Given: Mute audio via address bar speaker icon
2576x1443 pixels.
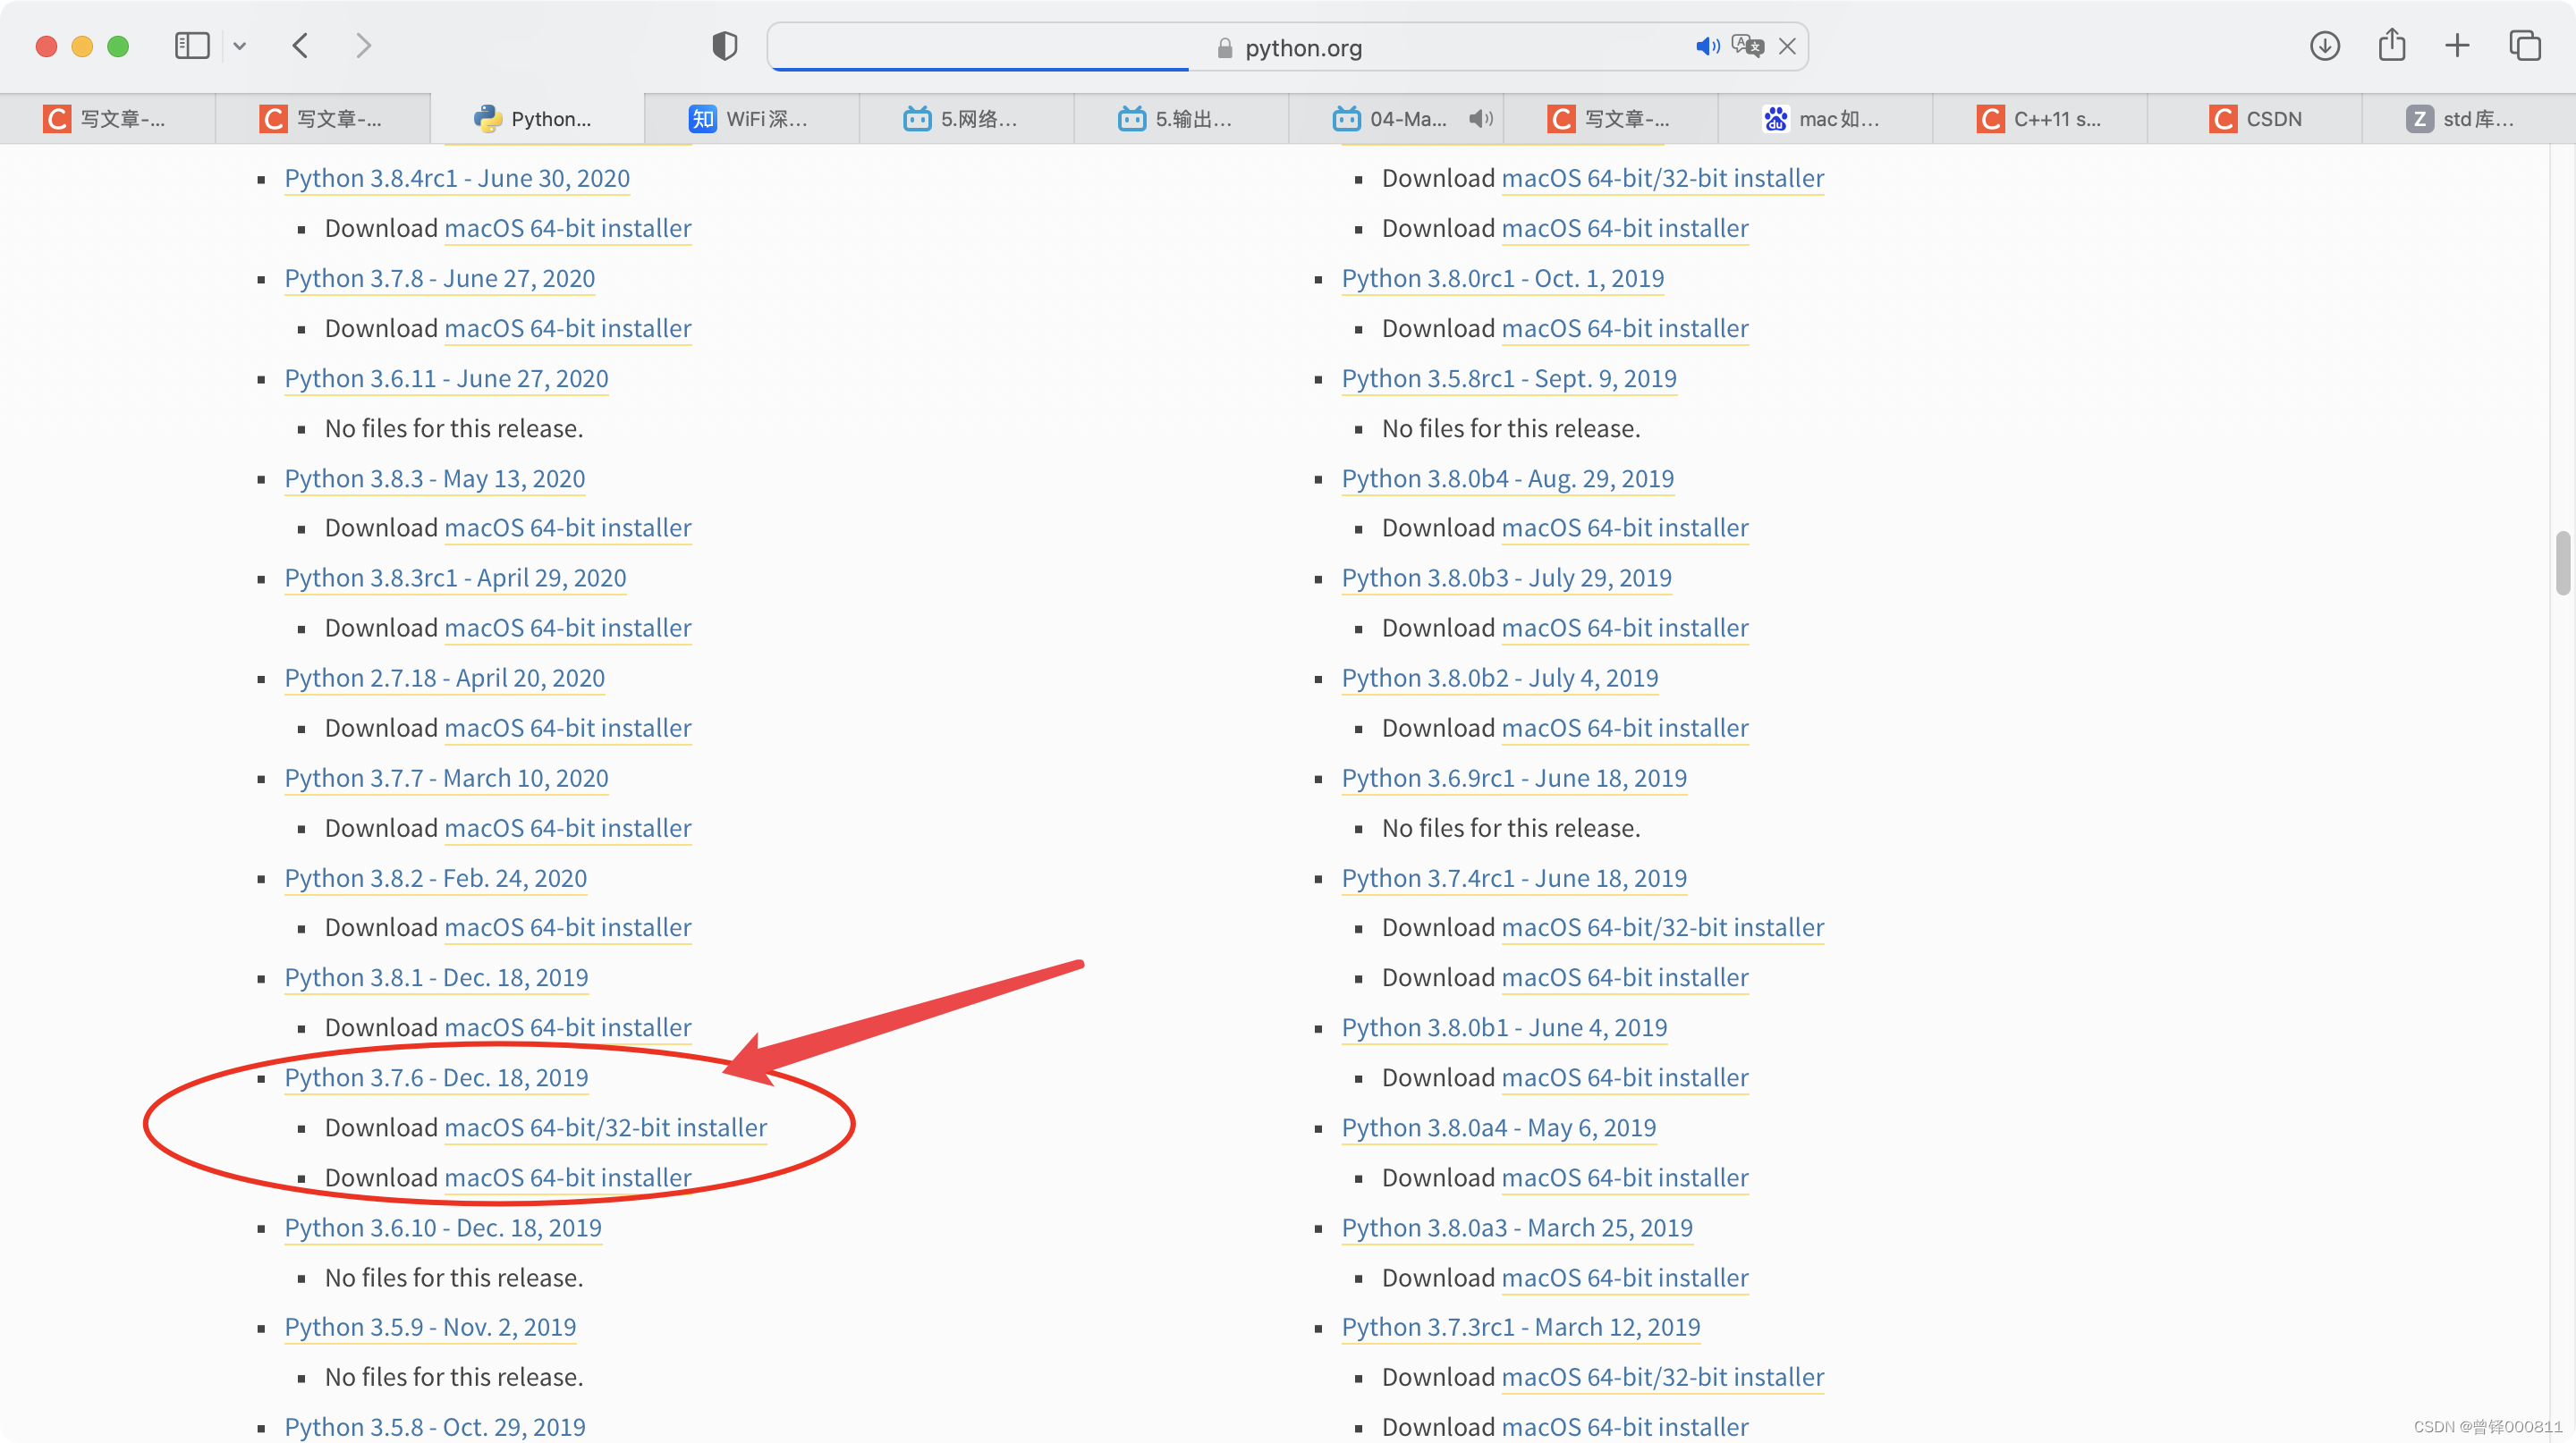Looking at the screenshot, I should coord(1707,46).
